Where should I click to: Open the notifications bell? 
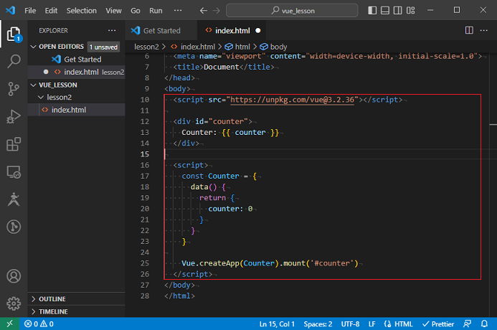tap(484, 324)
